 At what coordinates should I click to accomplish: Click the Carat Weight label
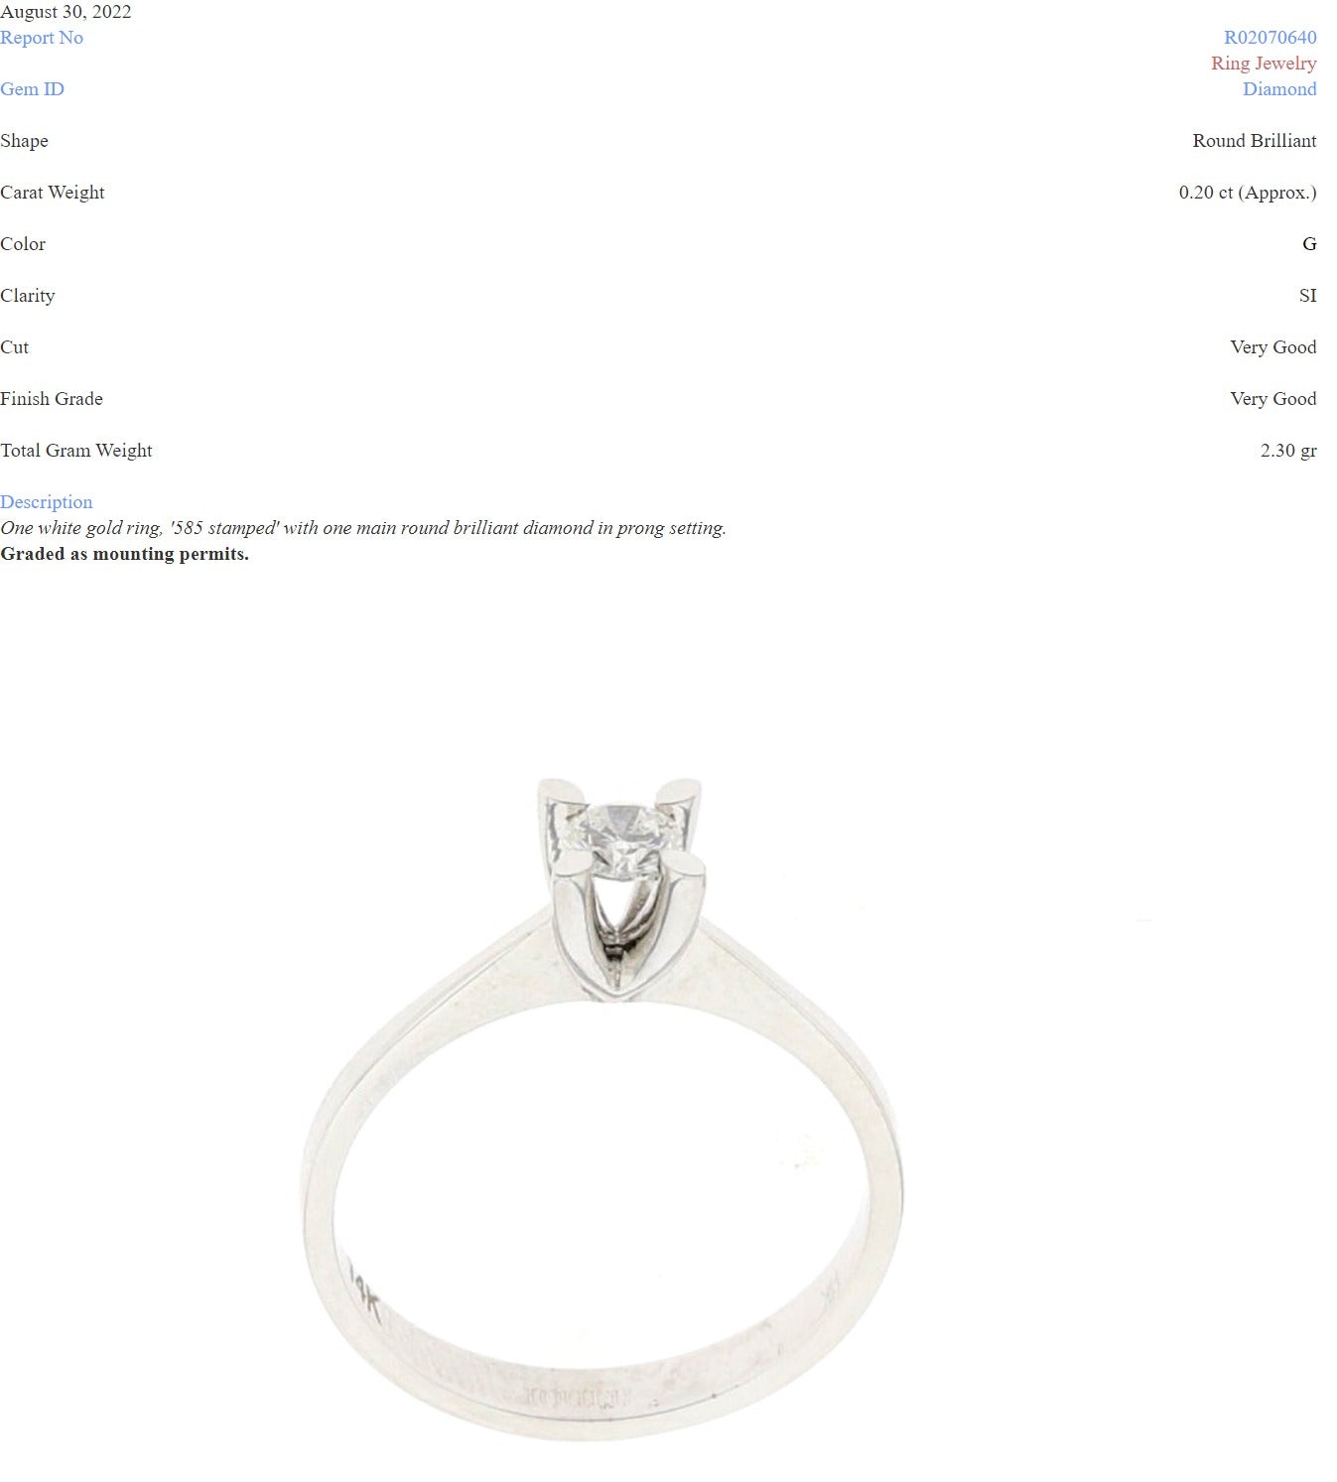[53, 193]
